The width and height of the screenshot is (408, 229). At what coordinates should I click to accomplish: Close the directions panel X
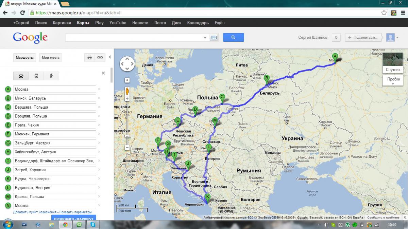(x=103, y=73)
